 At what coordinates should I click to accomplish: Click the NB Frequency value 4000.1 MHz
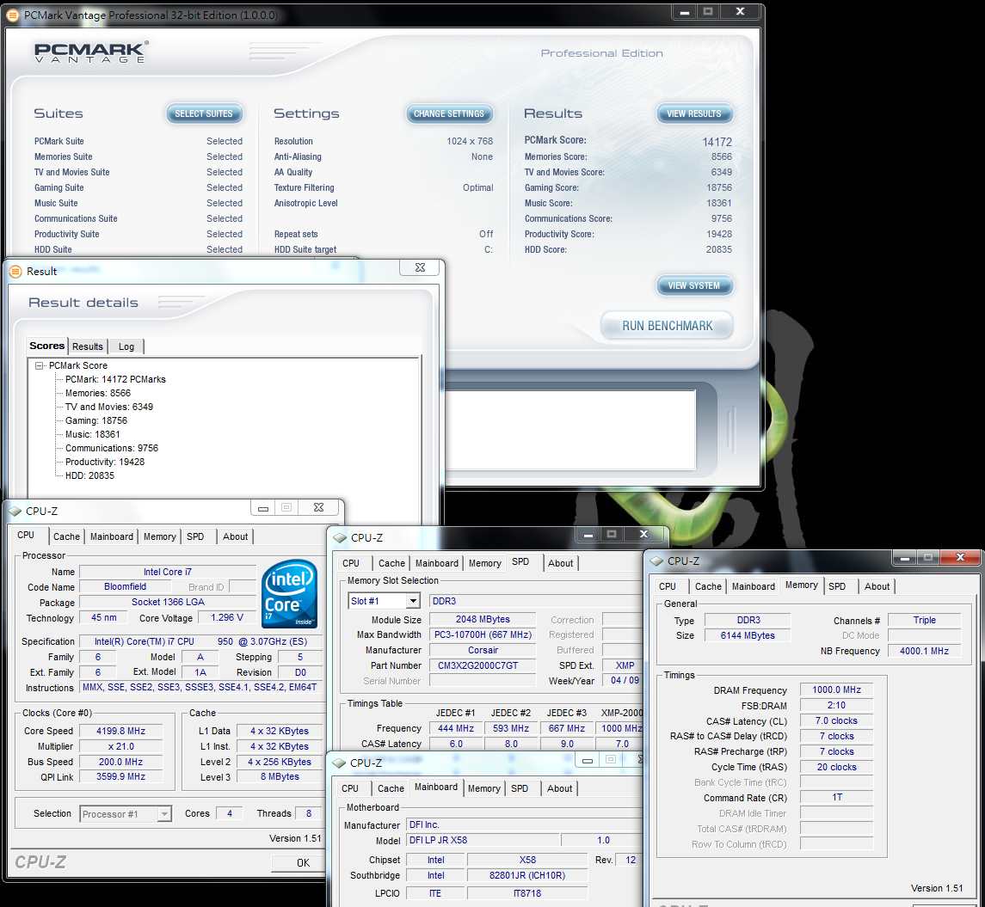[x=924, y=651]
